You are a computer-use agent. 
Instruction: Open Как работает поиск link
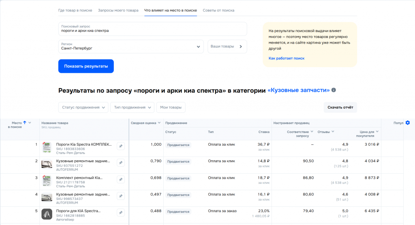(286, 58)
